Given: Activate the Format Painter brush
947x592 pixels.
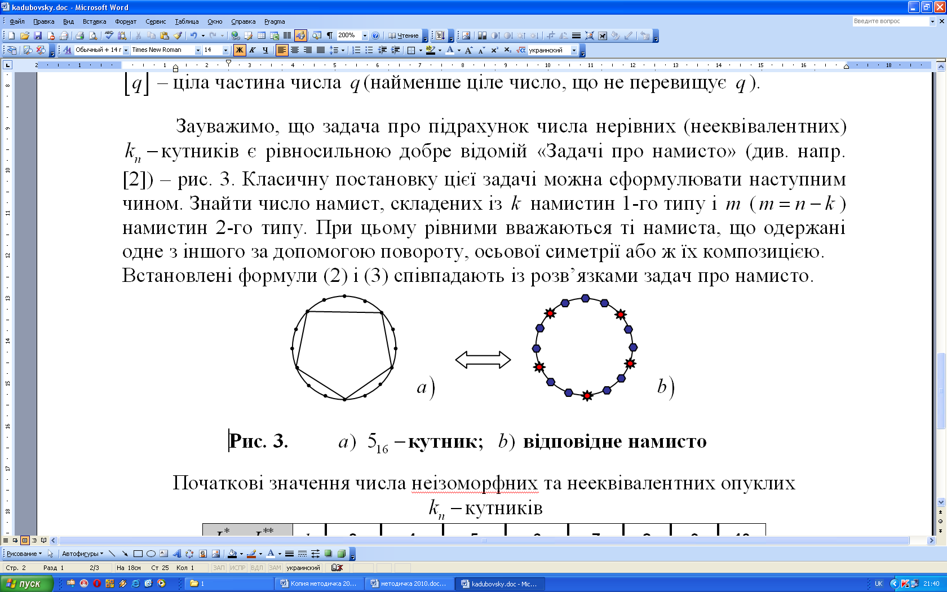Looking at the screenshot, I should (178, 36).
